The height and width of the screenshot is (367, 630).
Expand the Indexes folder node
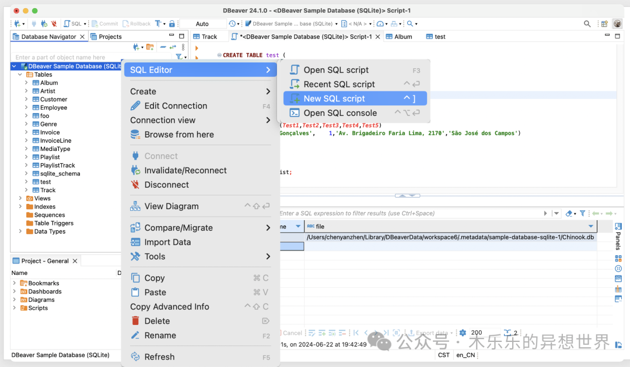(x=20, y=207)
